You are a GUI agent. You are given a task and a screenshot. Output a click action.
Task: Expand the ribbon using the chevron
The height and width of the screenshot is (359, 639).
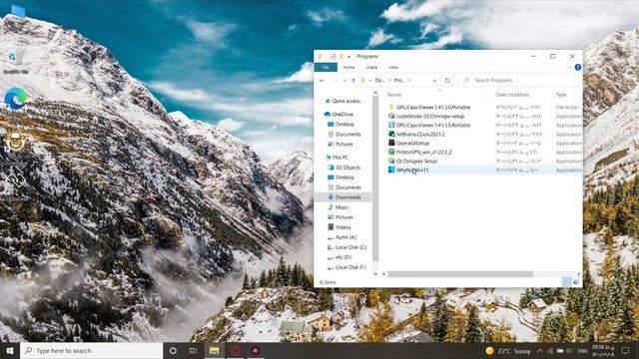(569, 67)
